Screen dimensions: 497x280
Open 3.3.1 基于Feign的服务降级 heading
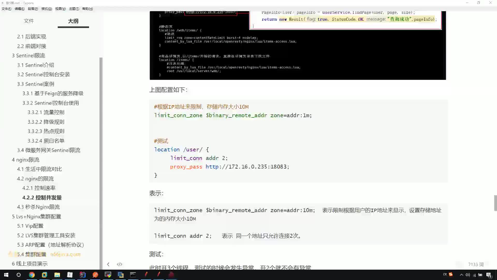53,93
